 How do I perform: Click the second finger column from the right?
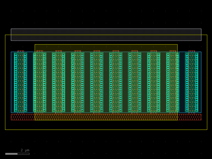pos(173,82)
